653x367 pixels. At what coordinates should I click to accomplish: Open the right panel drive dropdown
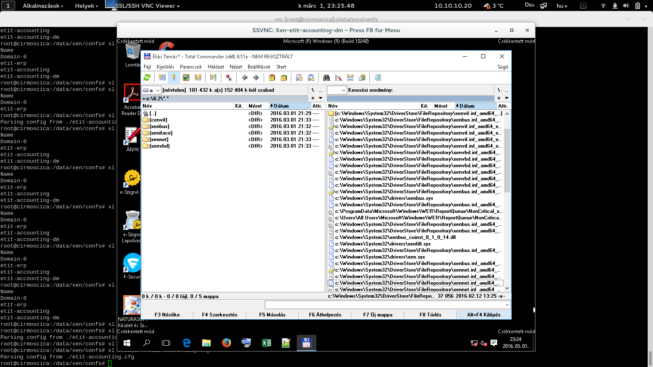(x=337, y=90)
